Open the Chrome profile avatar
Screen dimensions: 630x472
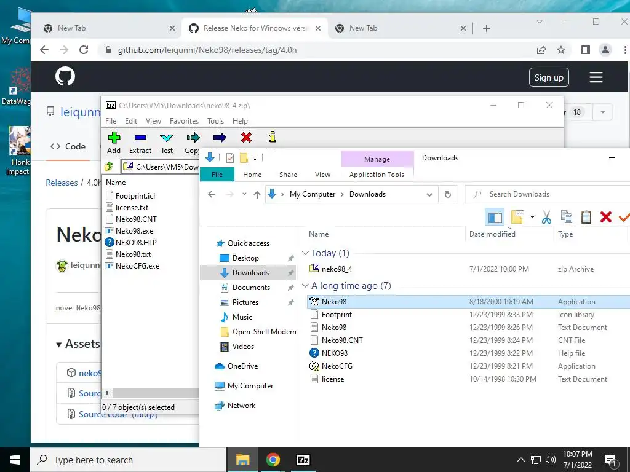click(x=605, y=50)
